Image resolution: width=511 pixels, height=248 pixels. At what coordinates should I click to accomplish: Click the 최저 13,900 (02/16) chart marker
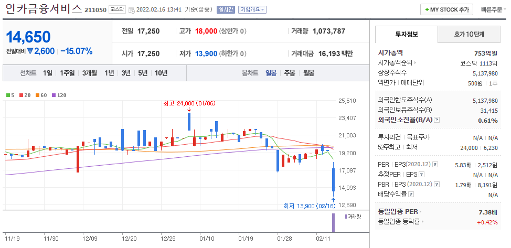[309, 206]
